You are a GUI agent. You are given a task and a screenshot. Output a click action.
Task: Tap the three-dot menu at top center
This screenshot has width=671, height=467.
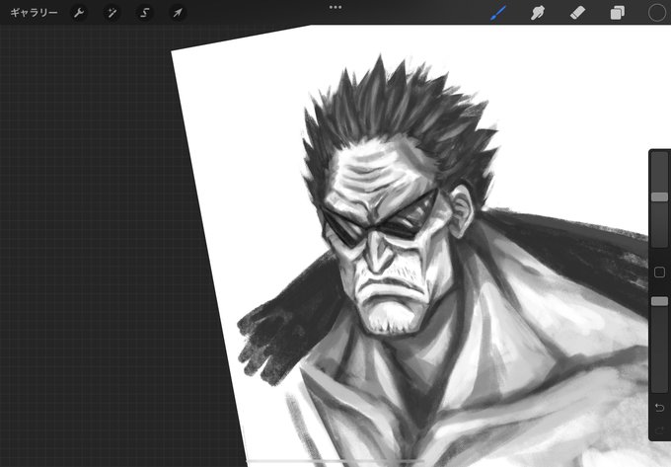pyautogui.click(x=335, y=7)
